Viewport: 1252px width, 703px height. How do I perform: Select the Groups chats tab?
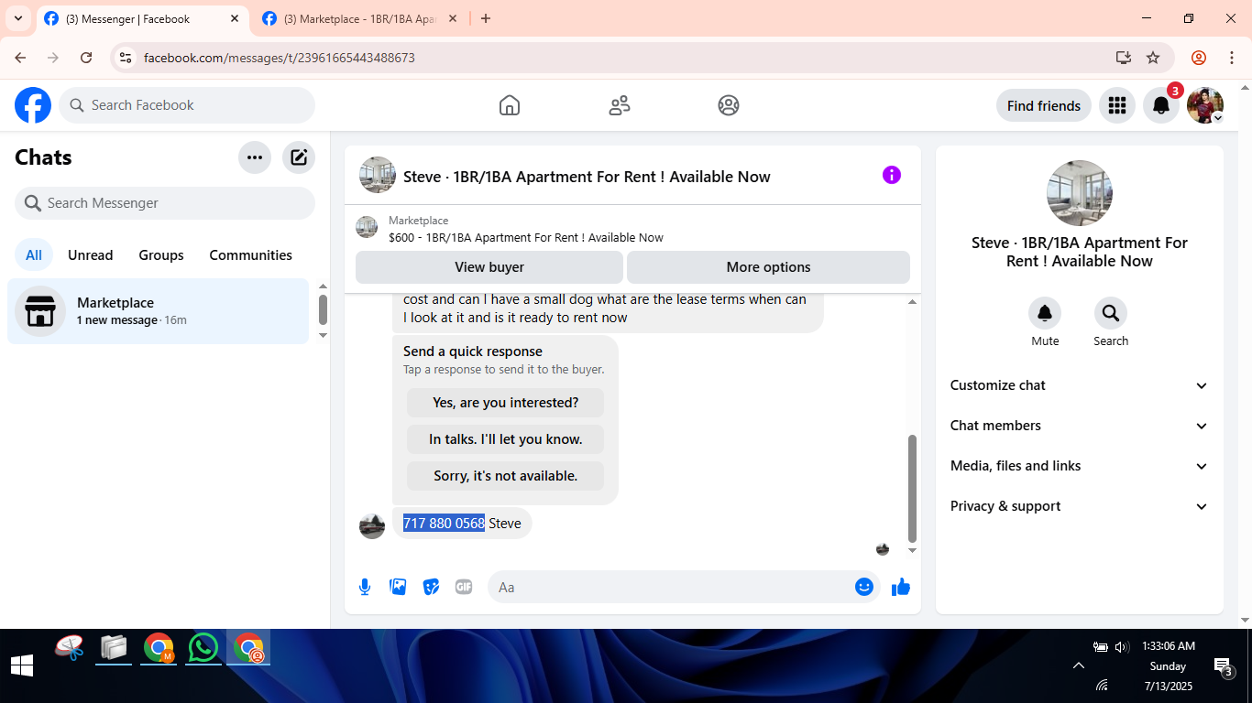coord(161,255)
